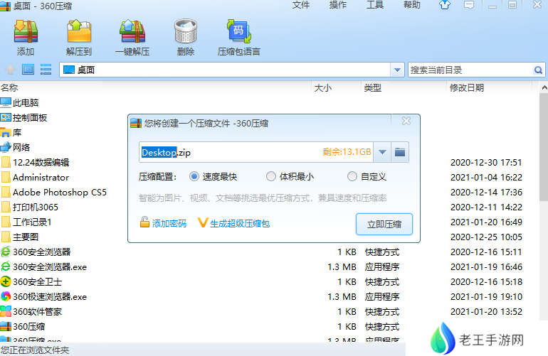Select the 360压缩 shortcut icon
The image size is (548, 356).
coord(6,326)
